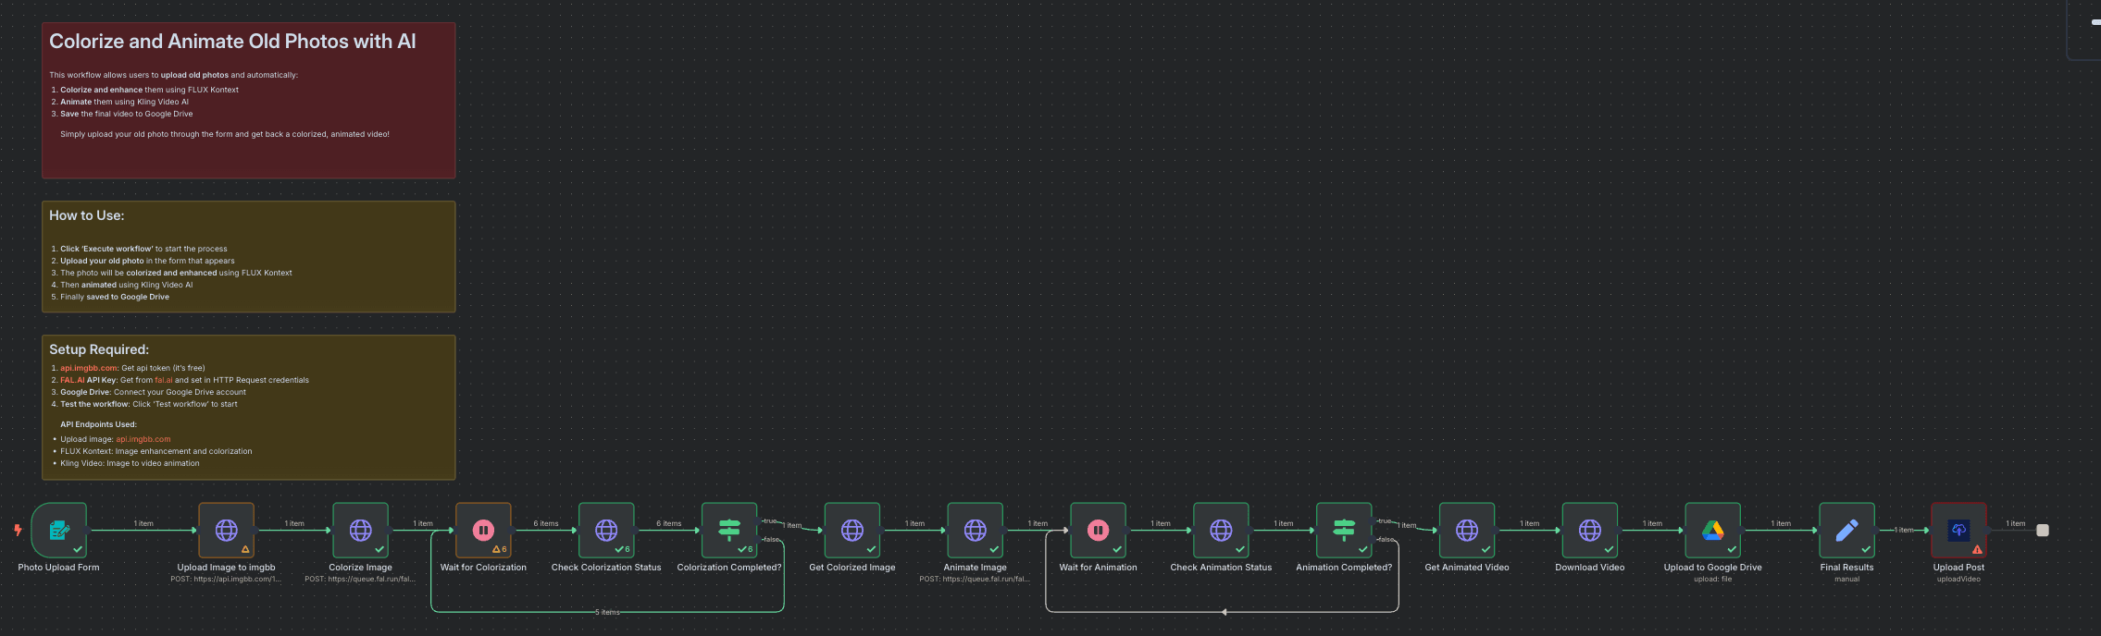Select the Upload Image to imgbb node
This screenshot has height=636, width=2101.
pyautogui.click(x=226, y=530)
